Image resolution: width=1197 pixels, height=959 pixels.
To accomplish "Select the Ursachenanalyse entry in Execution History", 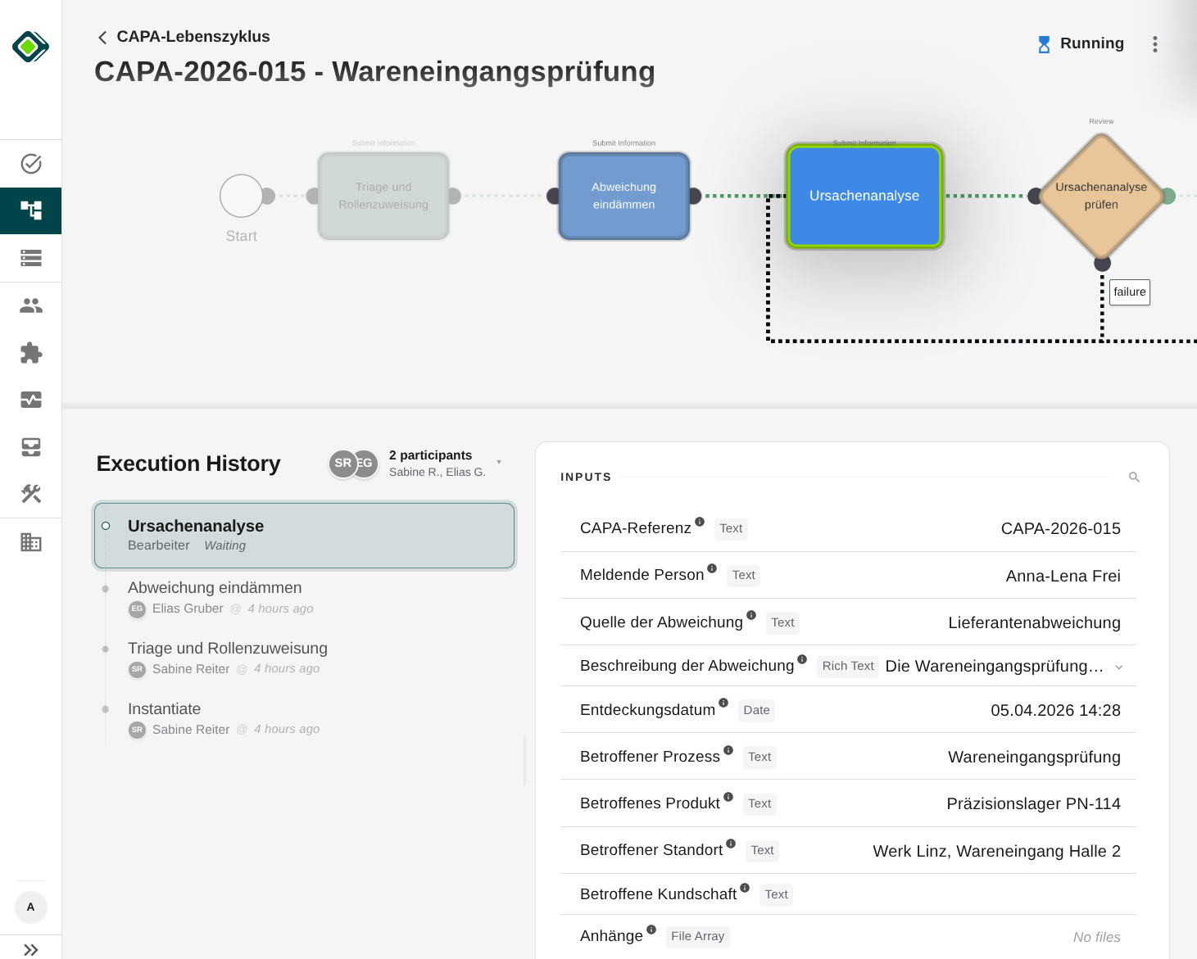I will [304, 535].
